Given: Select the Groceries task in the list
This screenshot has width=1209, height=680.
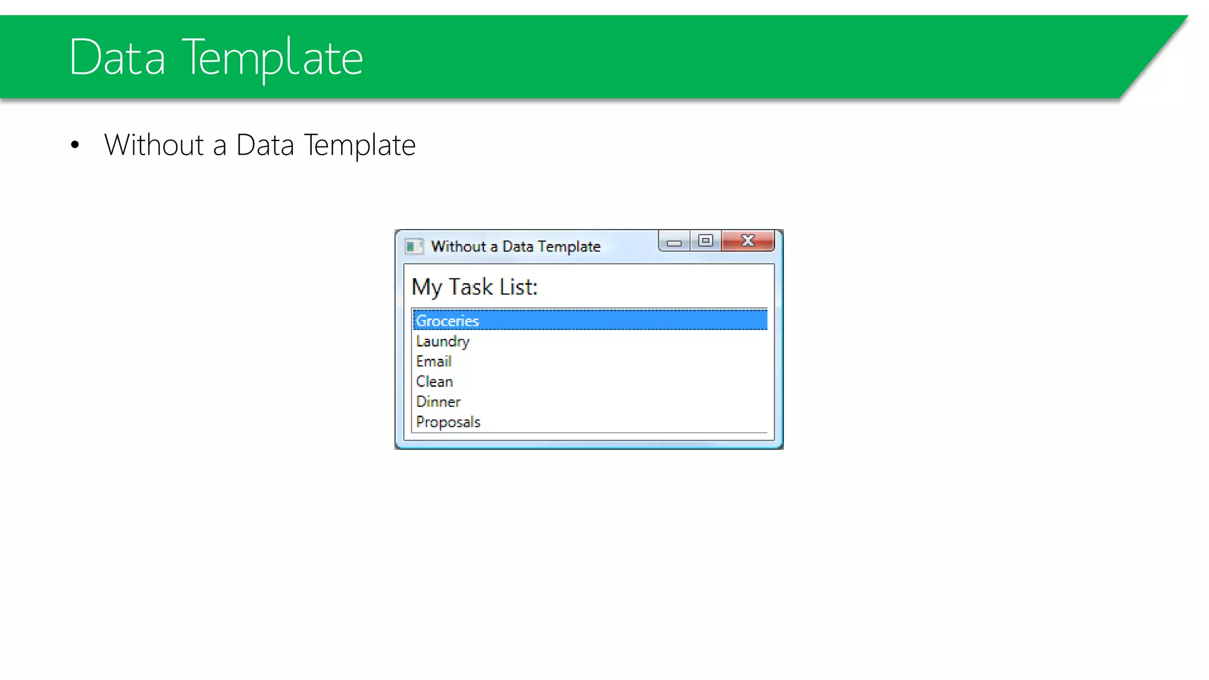Looking at the screenshot, I should (x=590, y=321).
